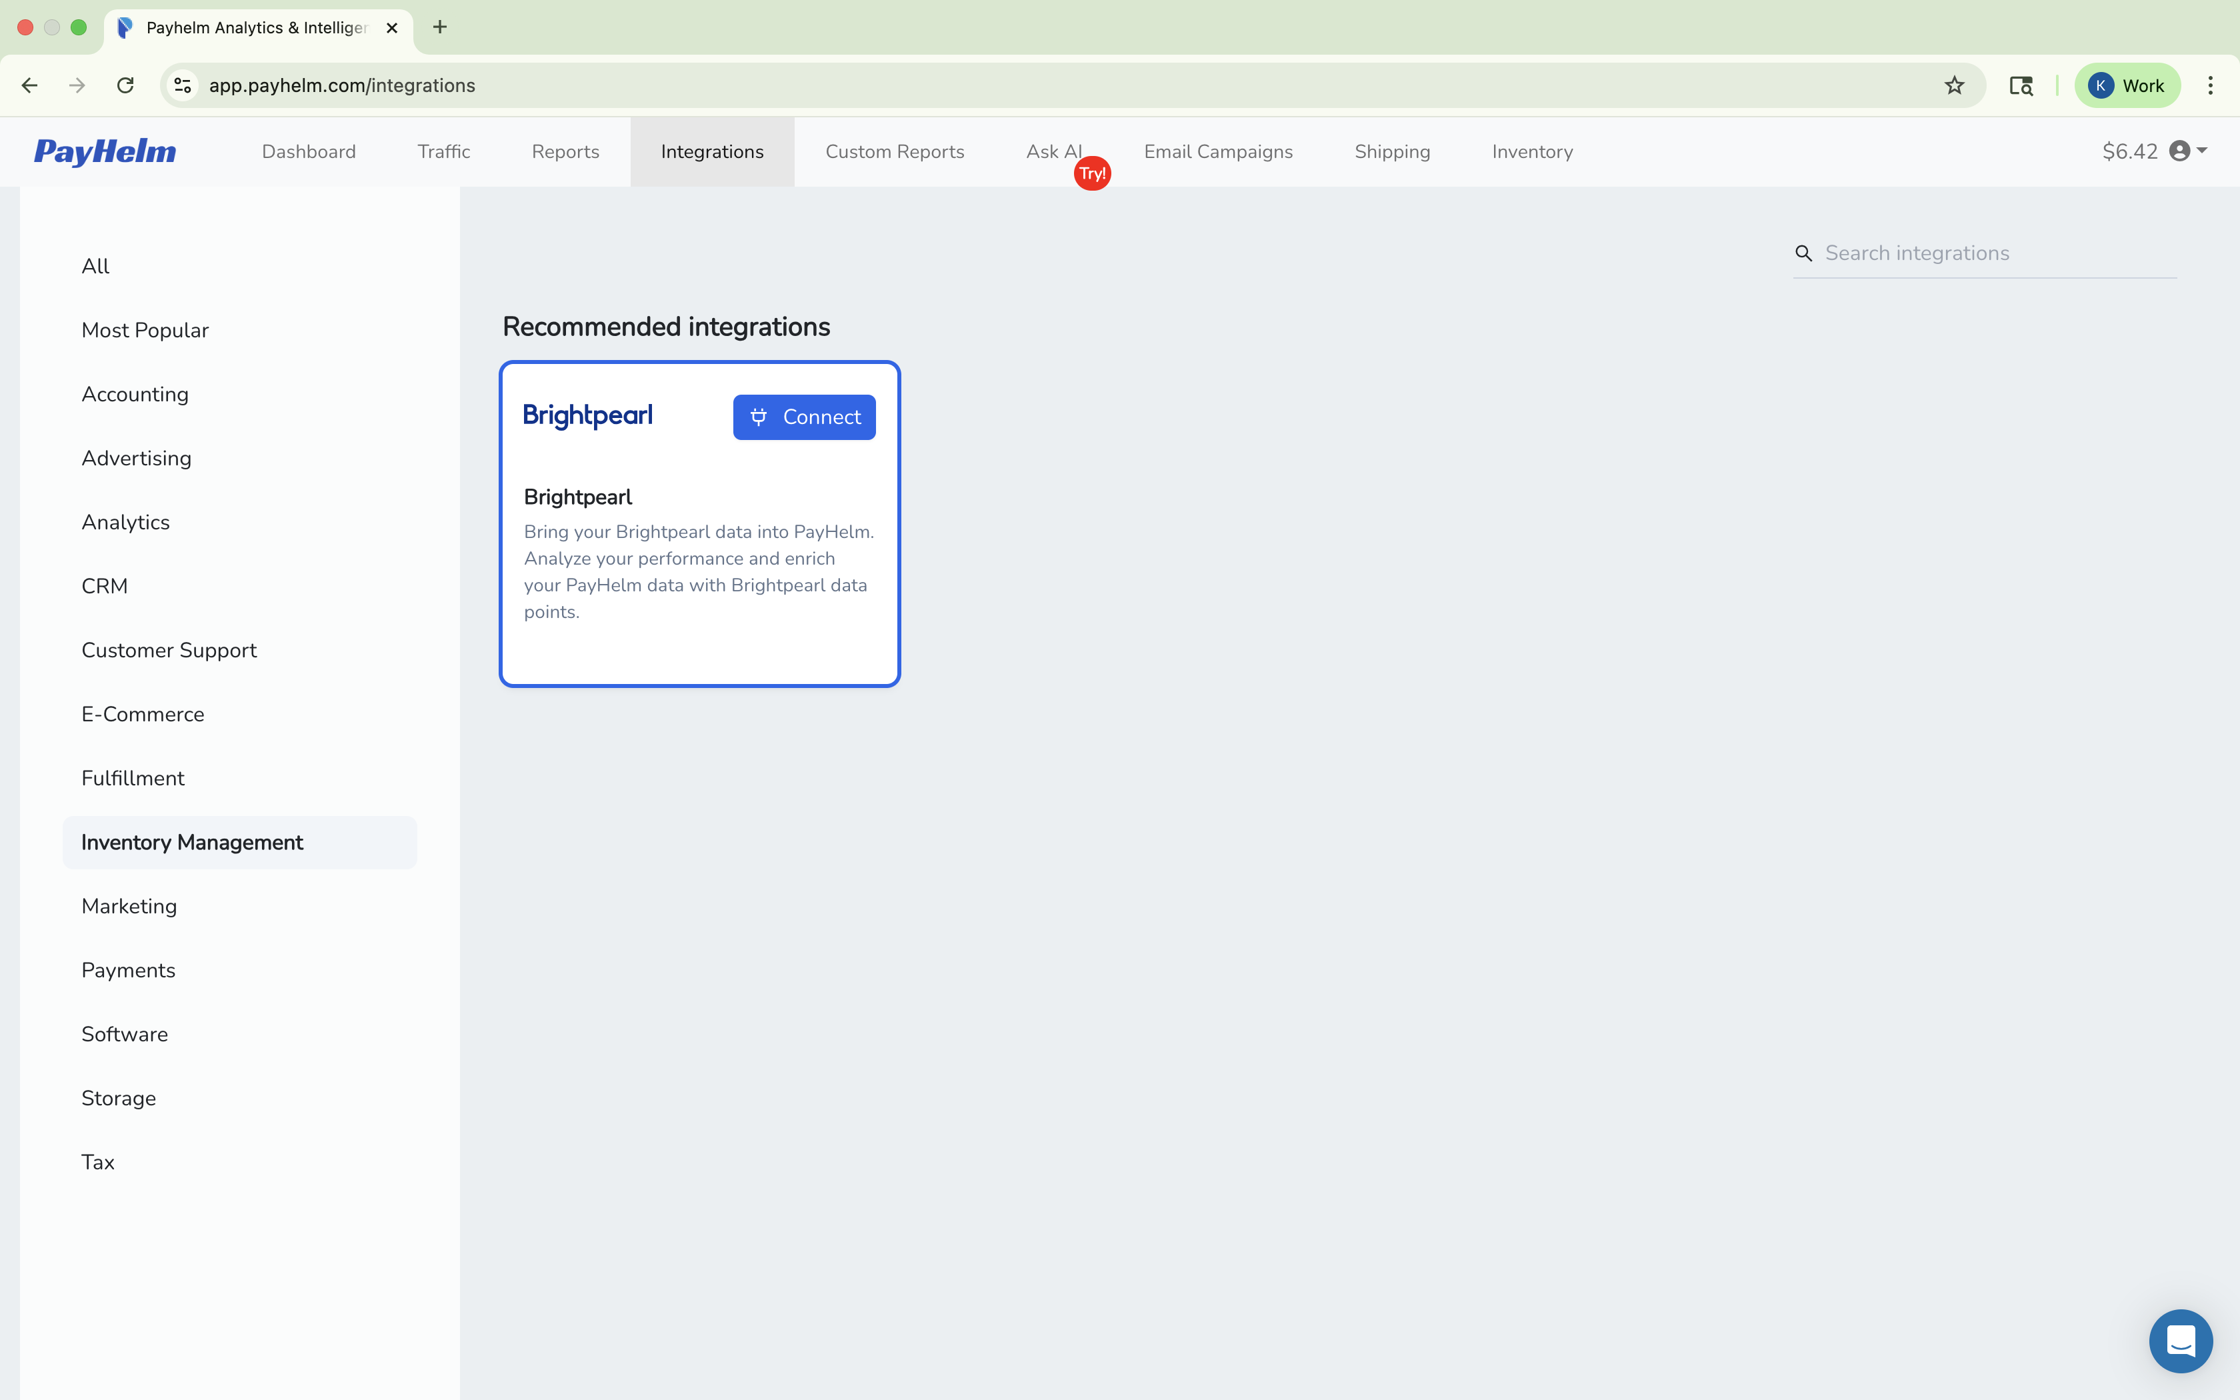Open the Email Campaigns menu item
The image size is (2240, 1400).
[x=1217, y=152]
